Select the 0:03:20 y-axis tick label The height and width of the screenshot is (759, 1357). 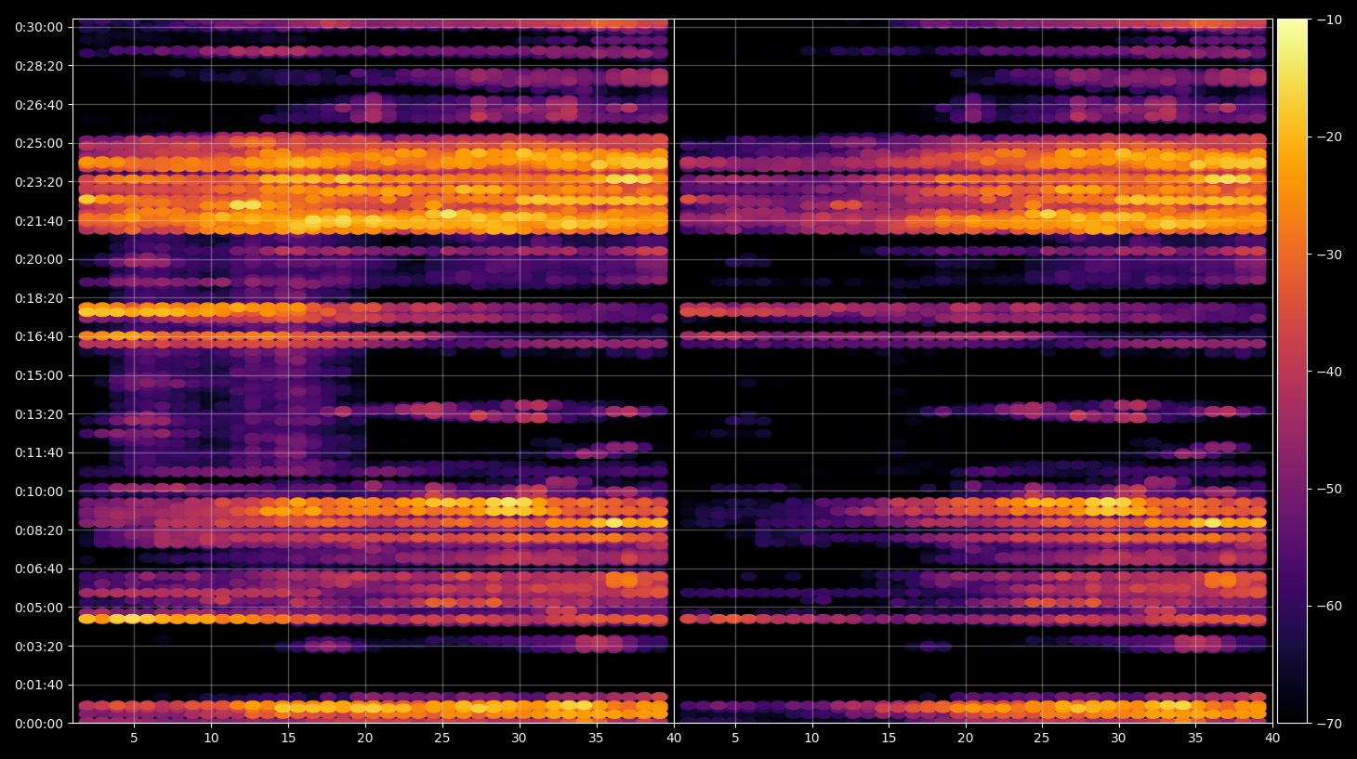click(x=39, y=647)
